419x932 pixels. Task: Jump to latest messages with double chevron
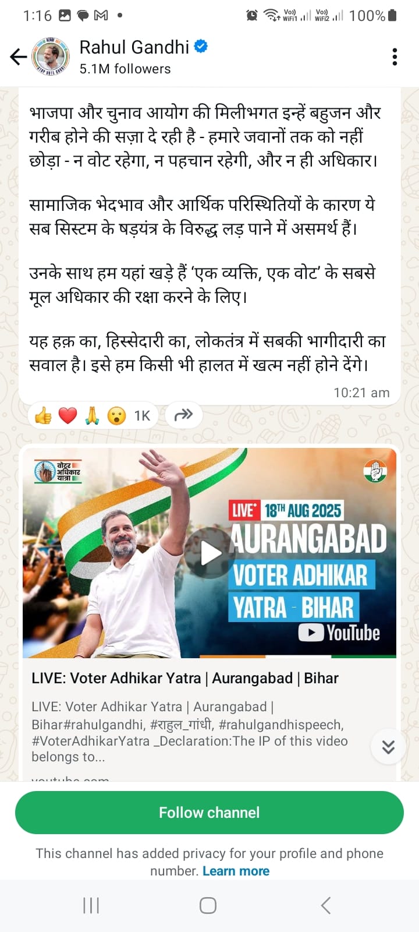[388, 746]
